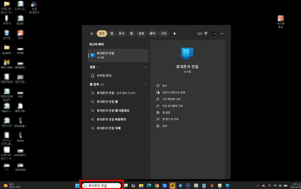The width and height of the screenshot is (301, 189).
Task: Launch Microsoft Edge from the taskbar
Action: click(149, 185)
